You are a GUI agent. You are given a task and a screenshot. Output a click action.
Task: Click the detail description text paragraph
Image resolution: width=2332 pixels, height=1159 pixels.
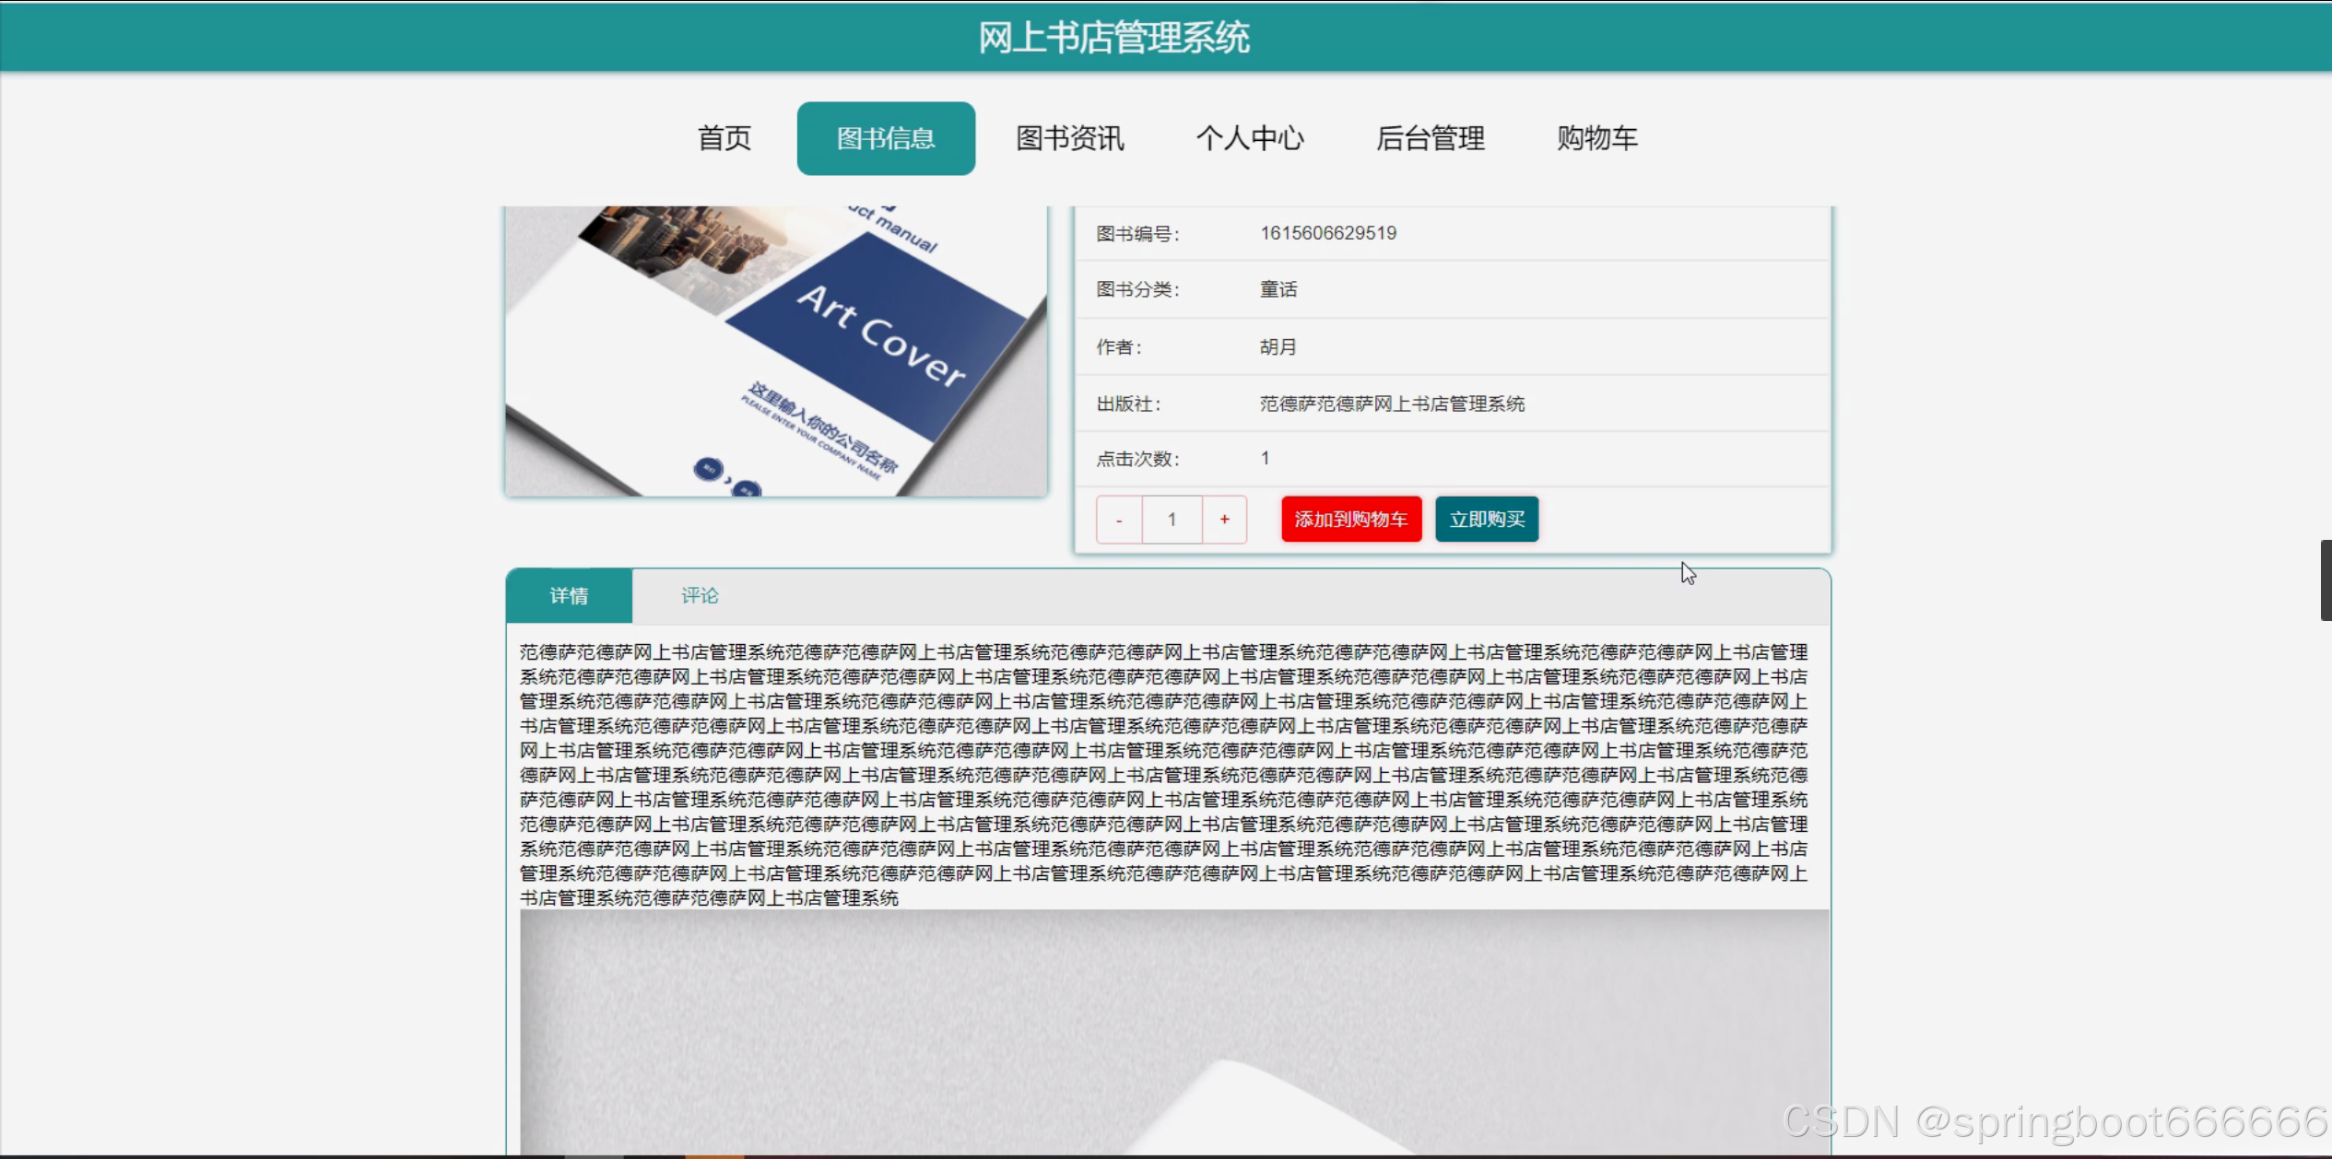[x=1163, y=774]
